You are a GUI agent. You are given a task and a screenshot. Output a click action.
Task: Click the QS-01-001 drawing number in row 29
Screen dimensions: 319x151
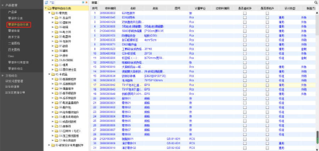point(173,139)
